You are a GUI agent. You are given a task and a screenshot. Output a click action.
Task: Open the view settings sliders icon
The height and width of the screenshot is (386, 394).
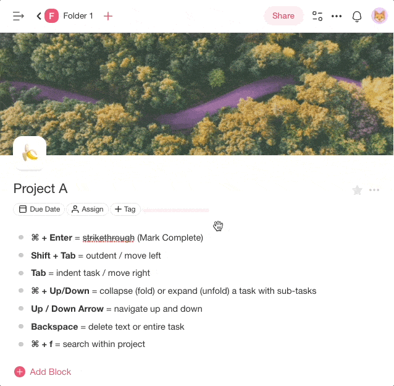tap(317, 16)
